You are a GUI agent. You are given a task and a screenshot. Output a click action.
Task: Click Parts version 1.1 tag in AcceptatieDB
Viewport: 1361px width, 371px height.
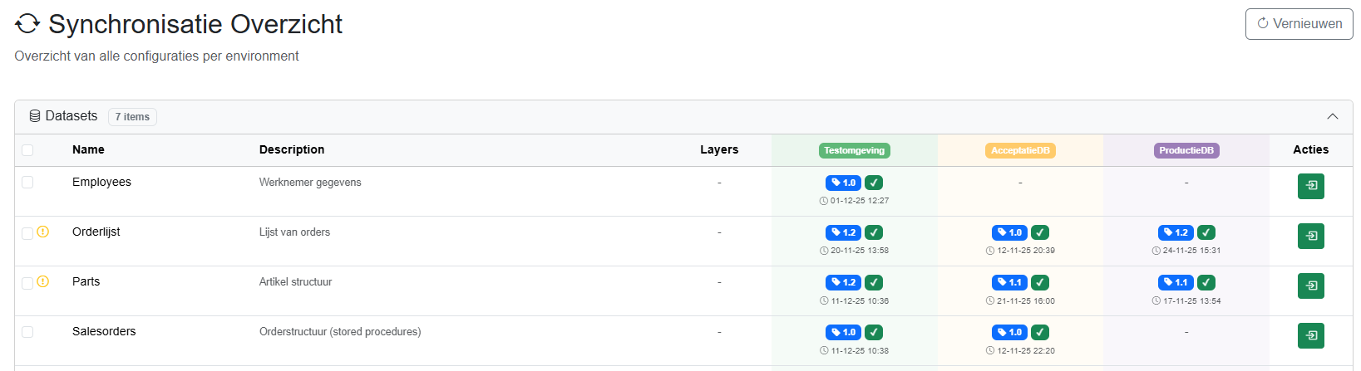pyautogui.click(x=1009, y=282)
